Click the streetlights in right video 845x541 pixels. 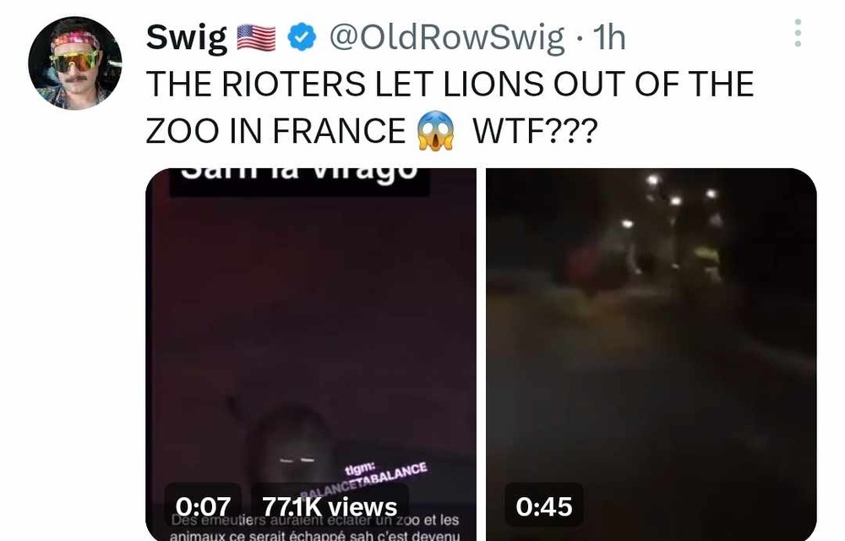coord(668,199)
